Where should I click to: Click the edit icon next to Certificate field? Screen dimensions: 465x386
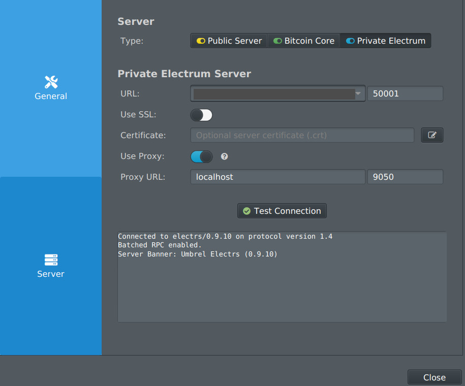(432, 135)
